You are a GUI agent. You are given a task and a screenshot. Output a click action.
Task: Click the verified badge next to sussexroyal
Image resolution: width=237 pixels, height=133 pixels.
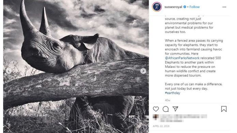pos(184,7)
